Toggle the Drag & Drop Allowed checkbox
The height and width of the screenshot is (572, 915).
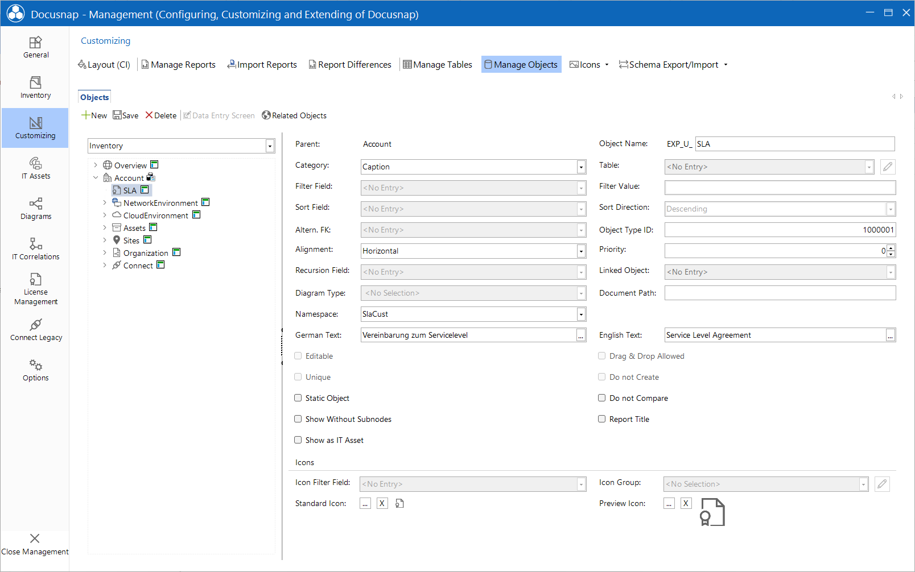pos(601,356)
